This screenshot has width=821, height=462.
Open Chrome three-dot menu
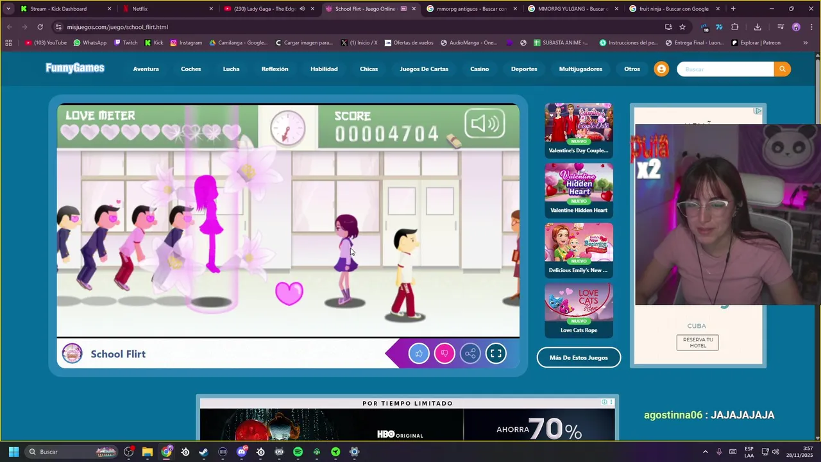coord(811,27)
